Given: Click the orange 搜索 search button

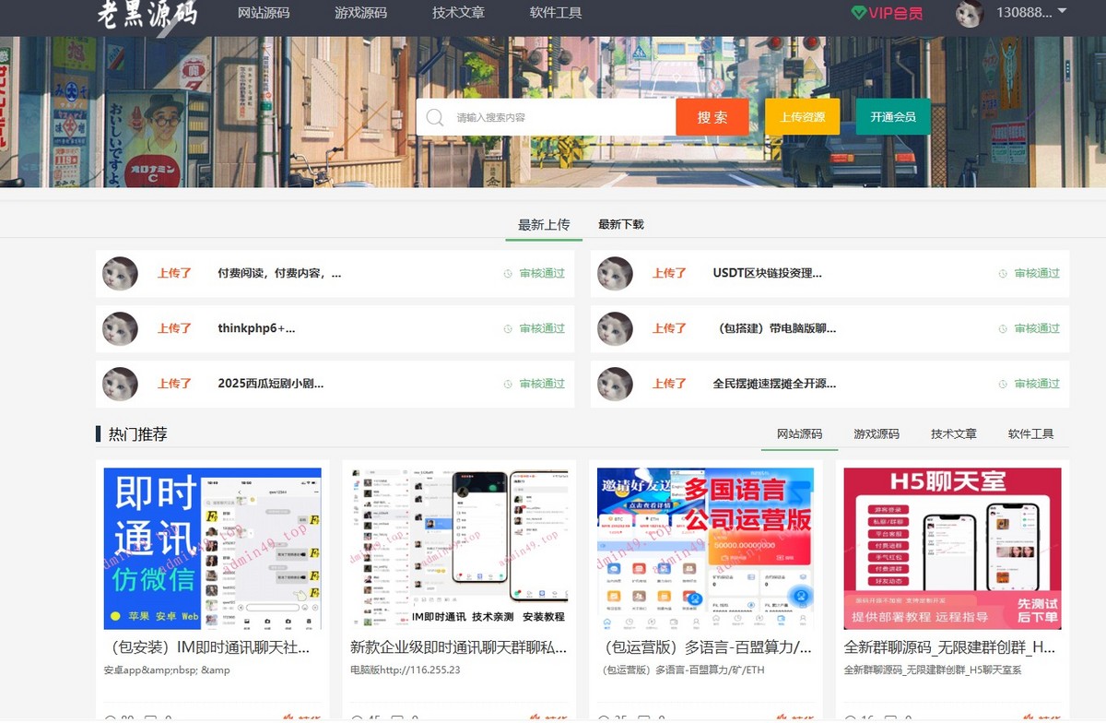Looking at the screenshot, I should (x=712, y=117).
